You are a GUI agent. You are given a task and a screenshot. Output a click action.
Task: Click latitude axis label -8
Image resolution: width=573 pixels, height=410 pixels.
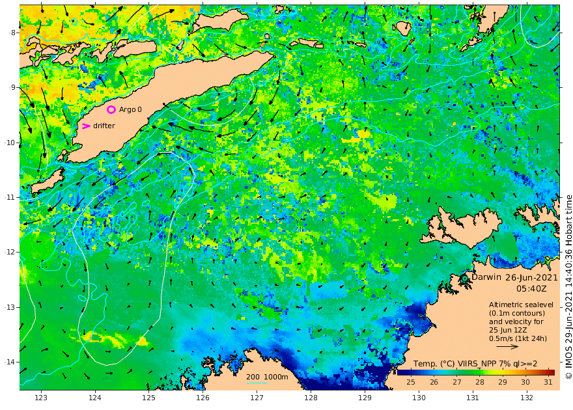[x=12, y=33]
